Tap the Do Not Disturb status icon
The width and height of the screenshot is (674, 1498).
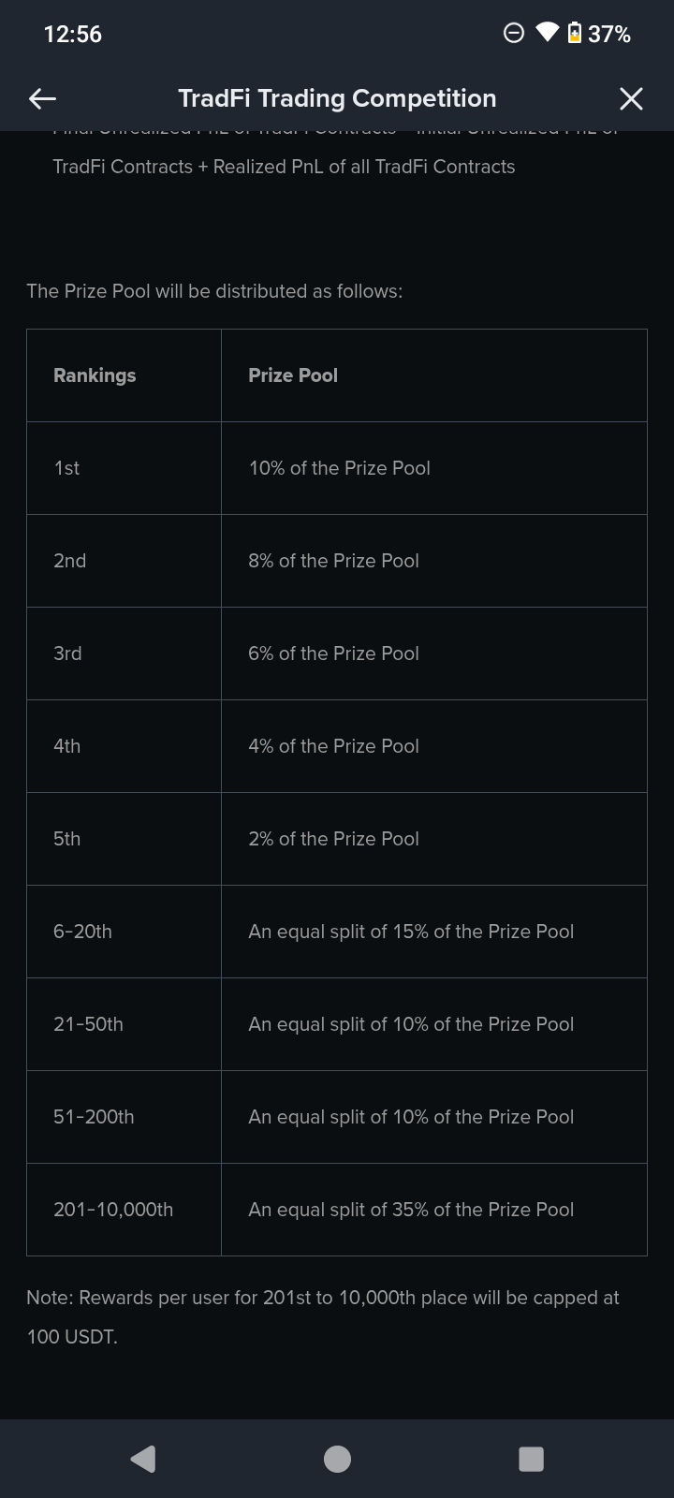pyautogui.click(x=514, y=34)
